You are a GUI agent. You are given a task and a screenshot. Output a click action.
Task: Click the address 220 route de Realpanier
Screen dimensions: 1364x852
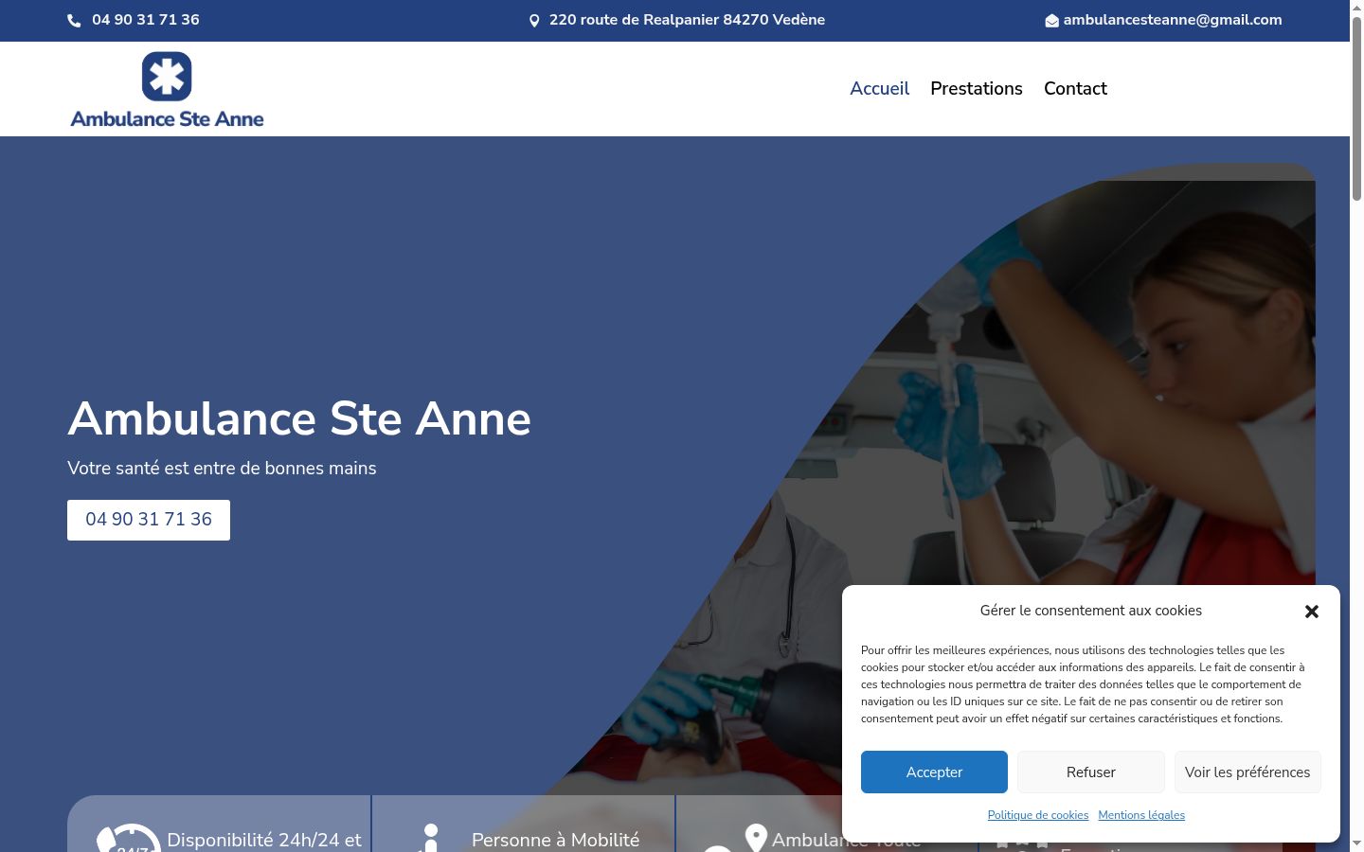687,20
